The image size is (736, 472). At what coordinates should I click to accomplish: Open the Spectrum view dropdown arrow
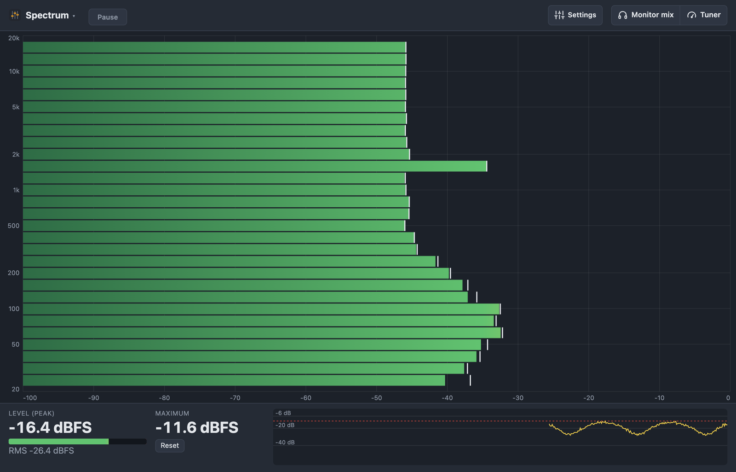click(x=74, y=16)
